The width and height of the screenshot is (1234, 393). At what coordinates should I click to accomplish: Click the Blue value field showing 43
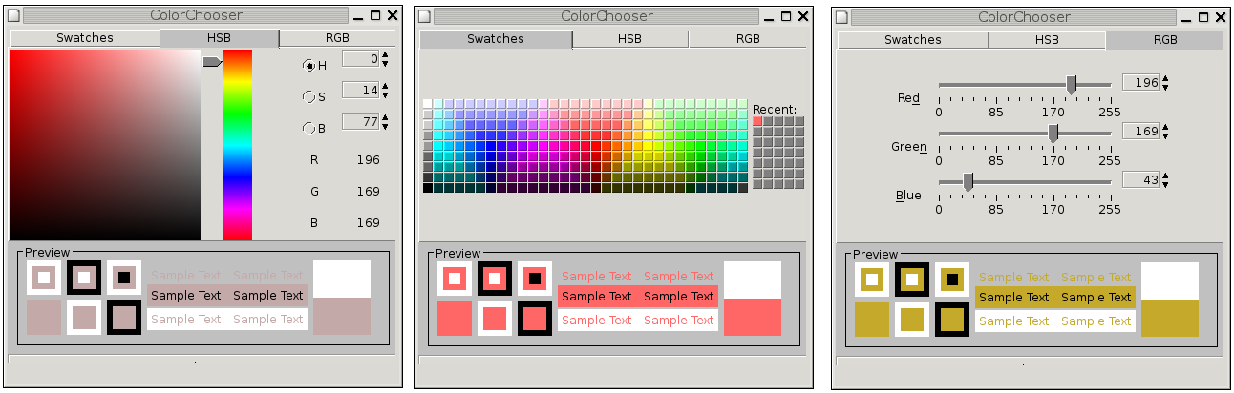point(1140,180)
